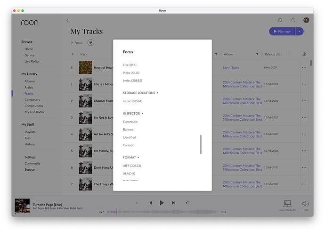Open Support in the sidebar
Screen dimensions: 325x232
[x=30, y=170]
